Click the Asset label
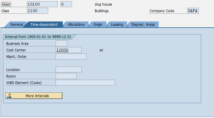Image resolution: width=214 pixels, height=118 pixels. (x=6, y=4)
